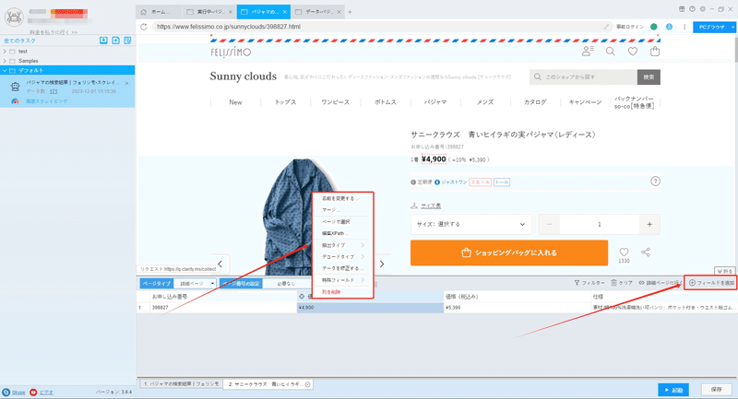Click ショッピングバッグに入れる button

coord(509,252)
